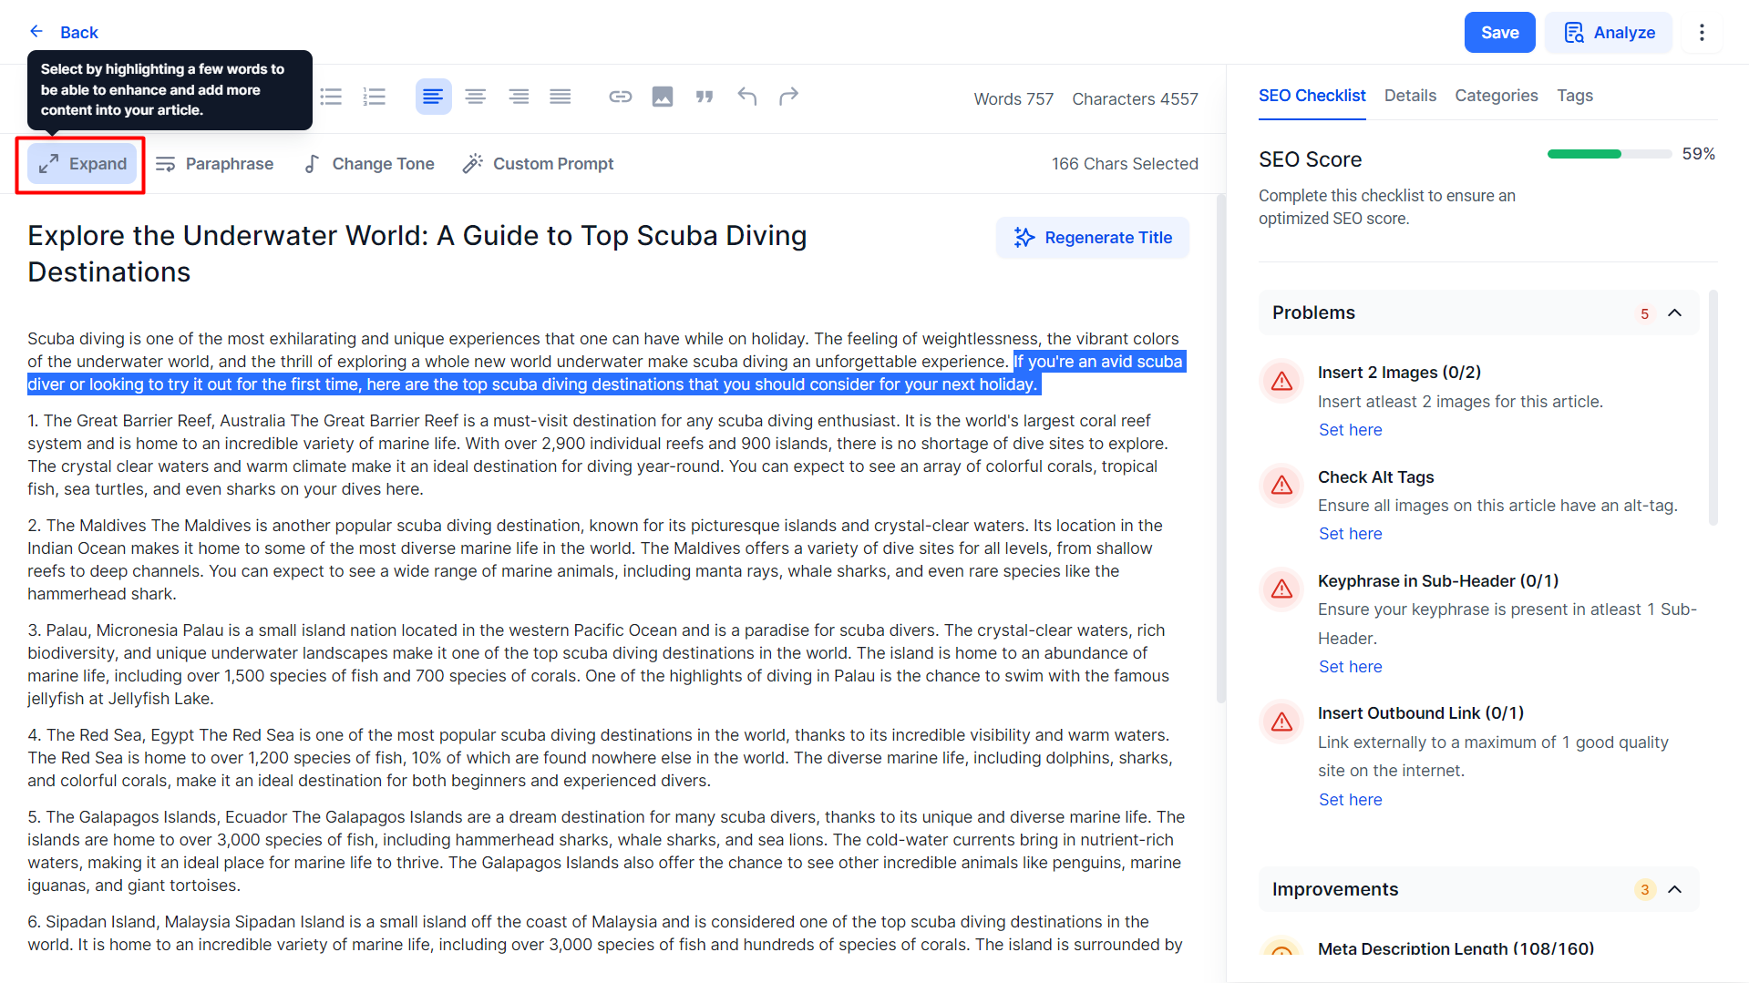Click The Red Sea, Egypt paragraph
This screenshot has width=1749, height=983.
[602, 758]
